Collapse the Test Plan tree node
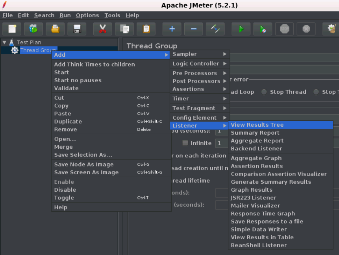Image resolution: width=339 pixels, height=255 pixels. tap(4, 42)
